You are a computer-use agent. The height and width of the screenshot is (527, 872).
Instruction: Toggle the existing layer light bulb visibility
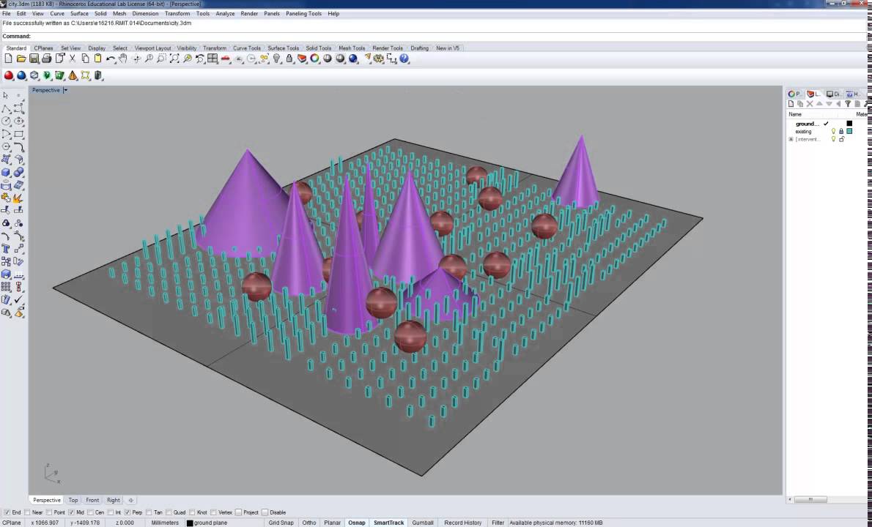coord(833,132)
